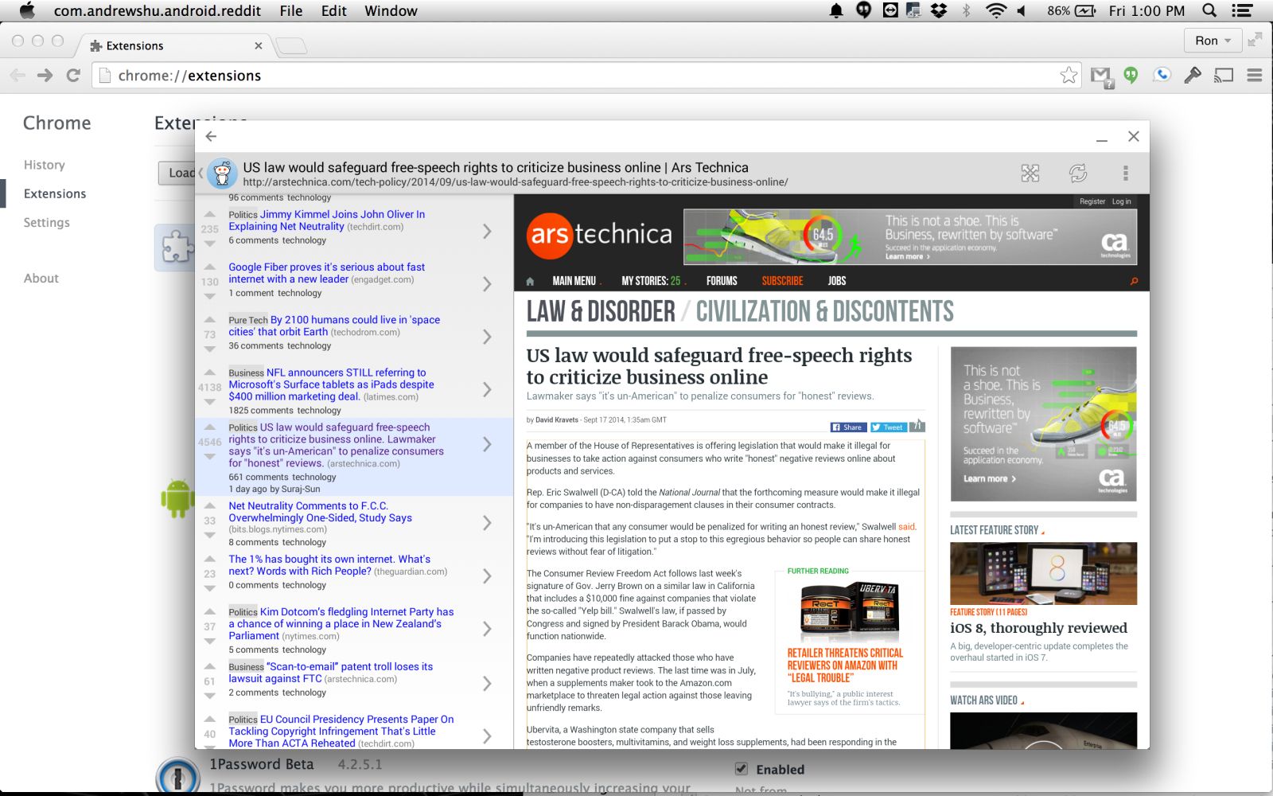Expand the Net Neutrality Comments post chevron
The image size is (1273, 796).
(x=487, y=523)
